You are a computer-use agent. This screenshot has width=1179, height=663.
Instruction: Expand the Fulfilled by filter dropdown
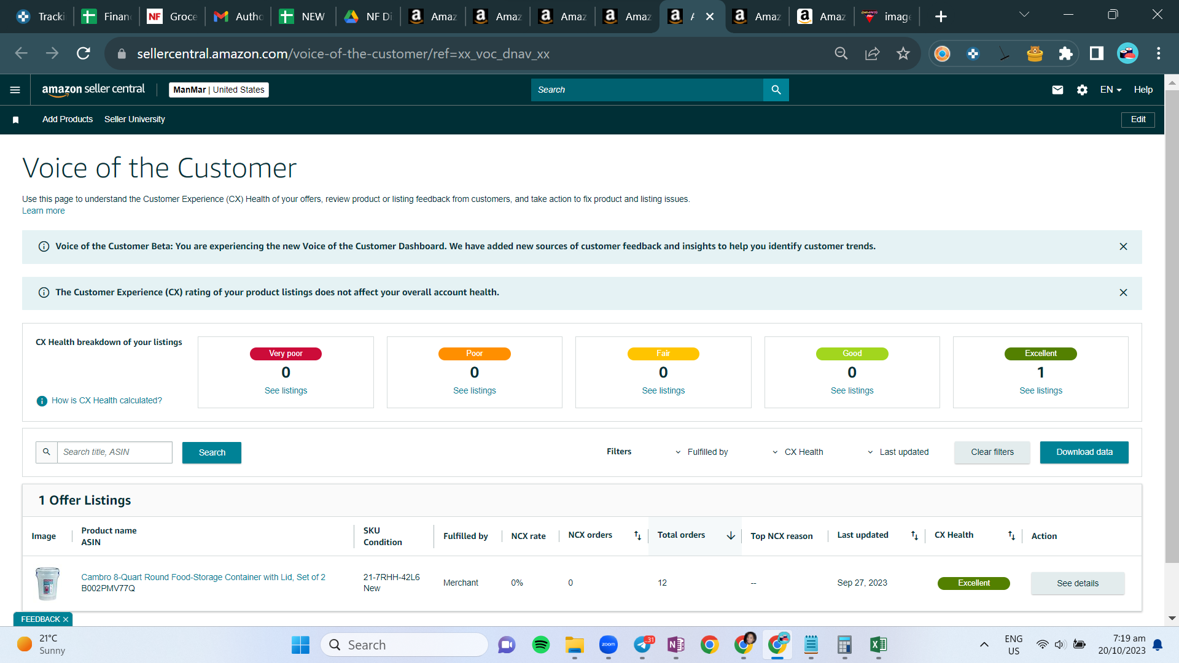click(701, 452)
